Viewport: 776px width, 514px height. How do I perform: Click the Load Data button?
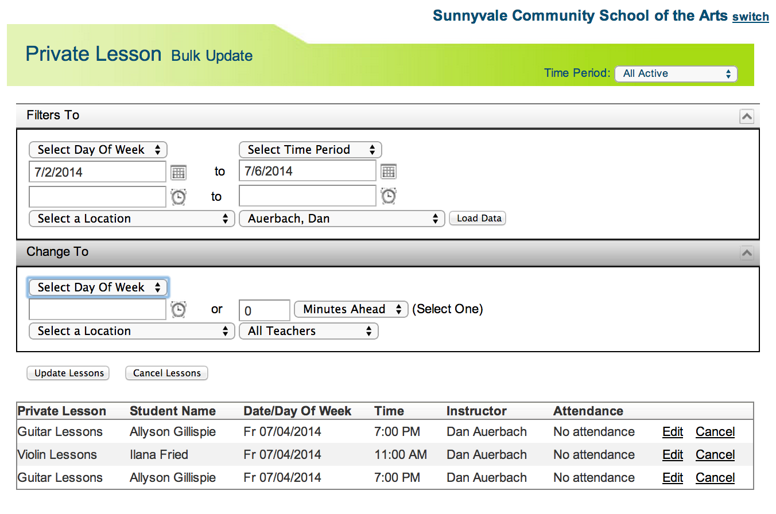click(478, 219)
